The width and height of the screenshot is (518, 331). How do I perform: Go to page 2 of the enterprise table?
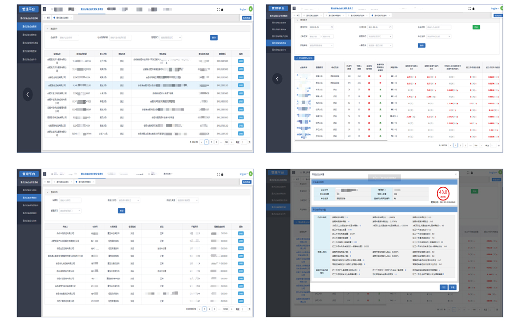211,142
